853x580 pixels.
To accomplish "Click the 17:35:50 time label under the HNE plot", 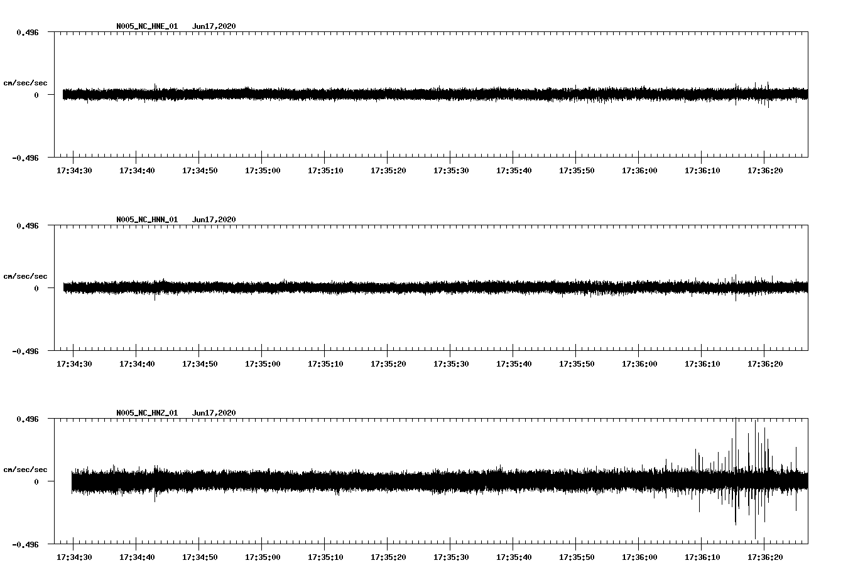I will coord(577,170).
